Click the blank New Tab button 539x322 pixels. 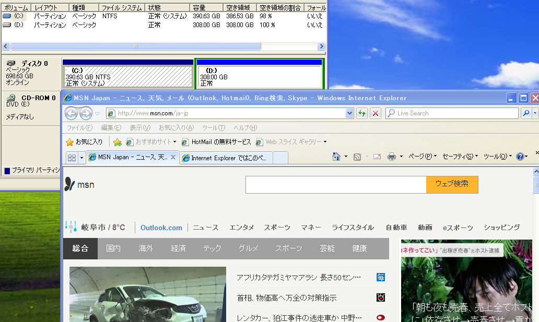(x=280, y=158)
